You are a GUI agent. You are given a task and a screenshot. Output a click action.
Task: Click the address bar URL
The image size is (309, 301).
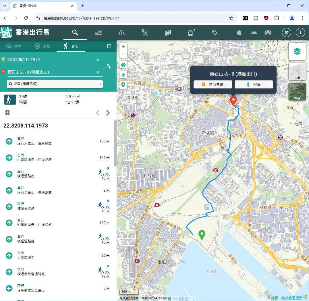(x=82, y=18)
